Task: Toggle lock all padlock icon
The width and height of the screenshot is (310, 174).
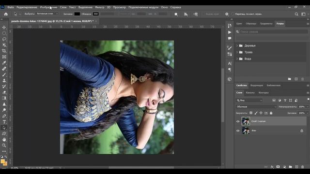Action: [x=271, y=113]
